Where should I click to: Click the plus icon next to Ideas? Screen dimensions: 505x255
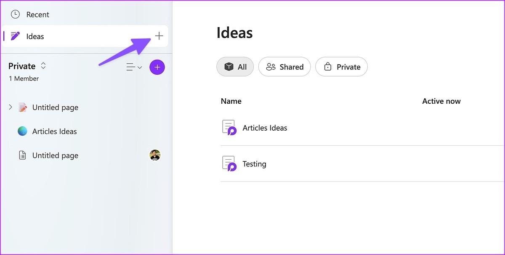159,36
